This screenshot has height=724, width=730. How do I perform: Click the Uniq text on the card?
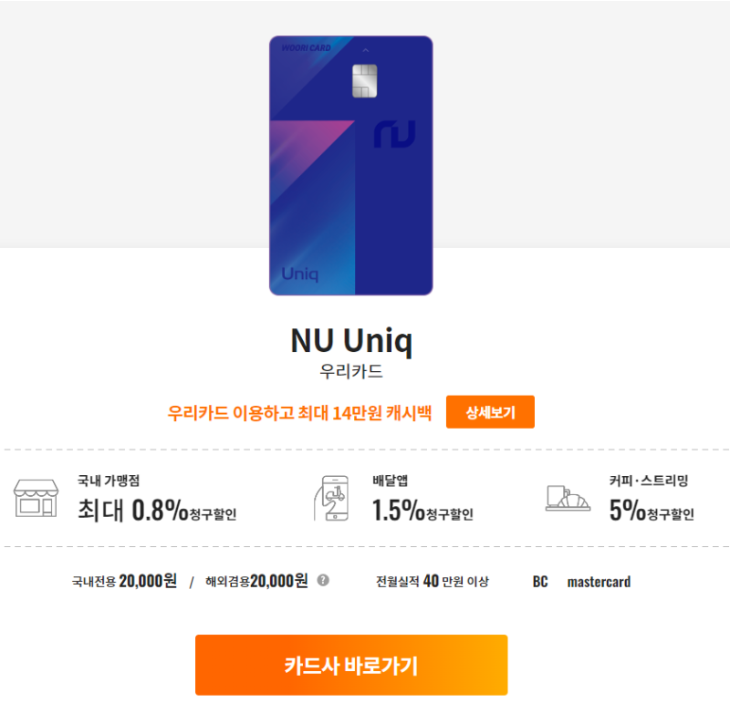tap(300, 274)
